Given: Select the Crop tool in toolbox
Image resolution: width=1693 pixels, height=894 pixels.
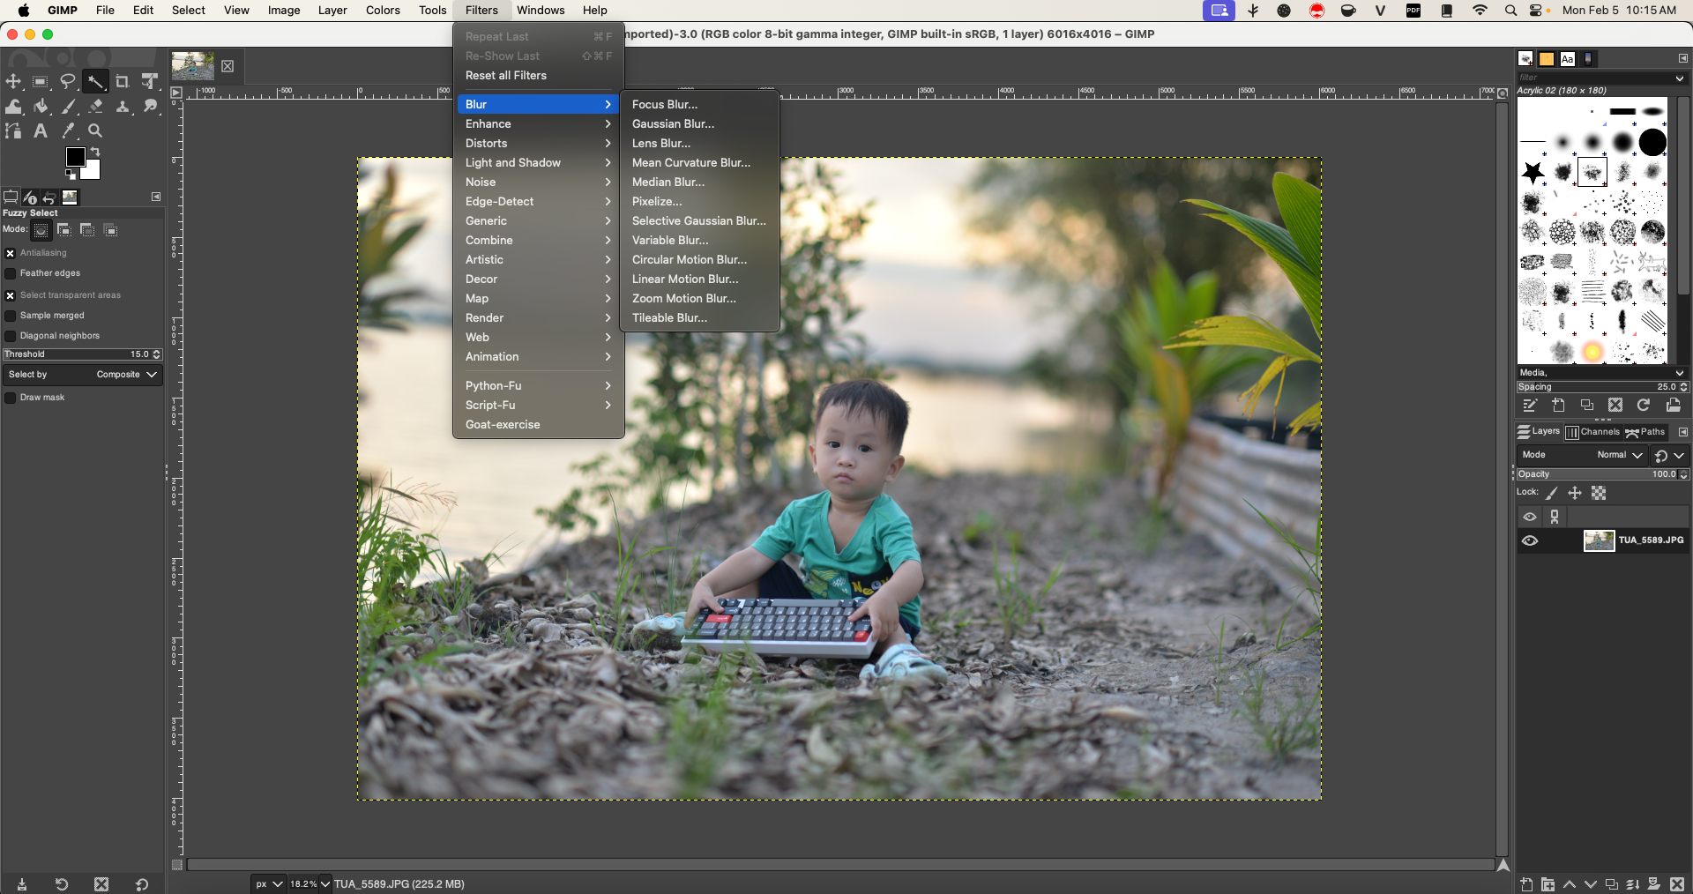Looking at the screenshot, I should point(123,82).
